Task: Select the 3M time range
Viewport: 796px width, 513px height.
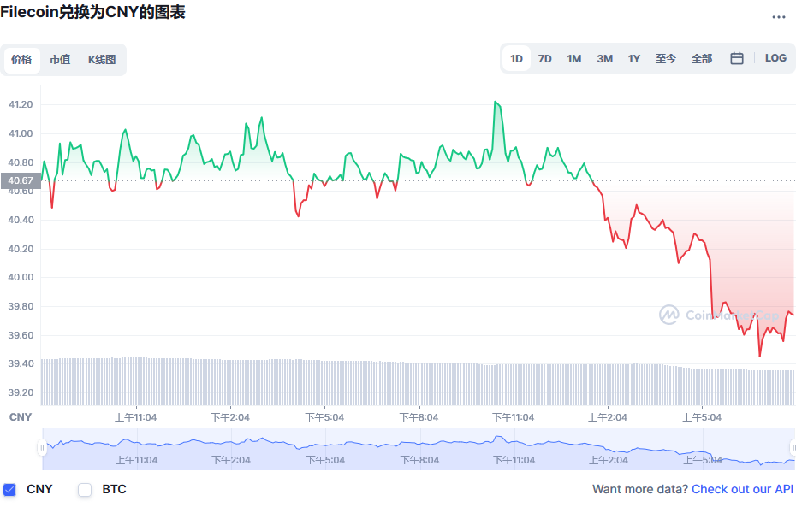Action: tap(604, 59)
